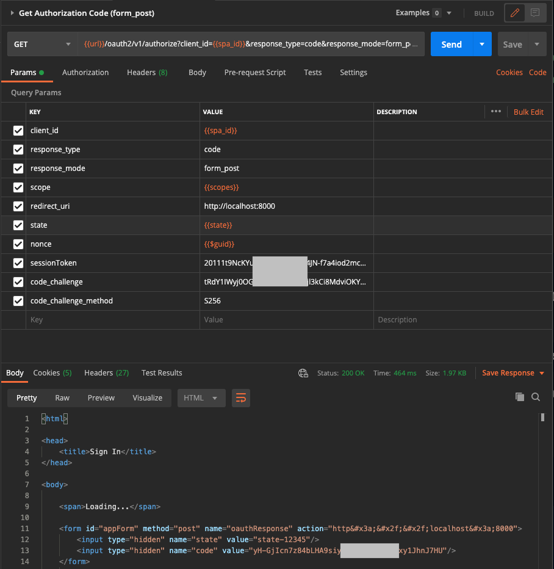Switch to the Authorization tab
Screen dimensions: 554x569
point(85,73)
